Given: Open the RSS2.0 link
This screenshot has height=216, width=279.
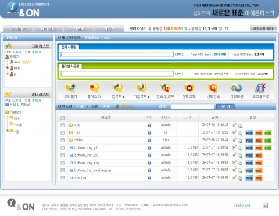Looking at the screenshot, I should click(126, 106).
